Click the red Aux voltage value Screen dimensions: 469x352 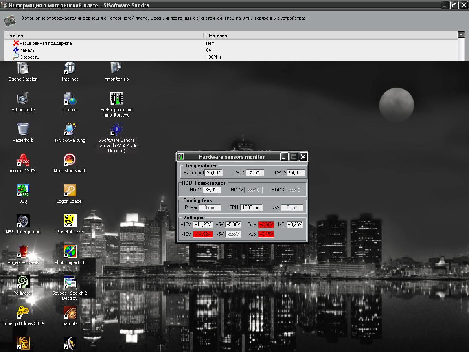point(266,234)
